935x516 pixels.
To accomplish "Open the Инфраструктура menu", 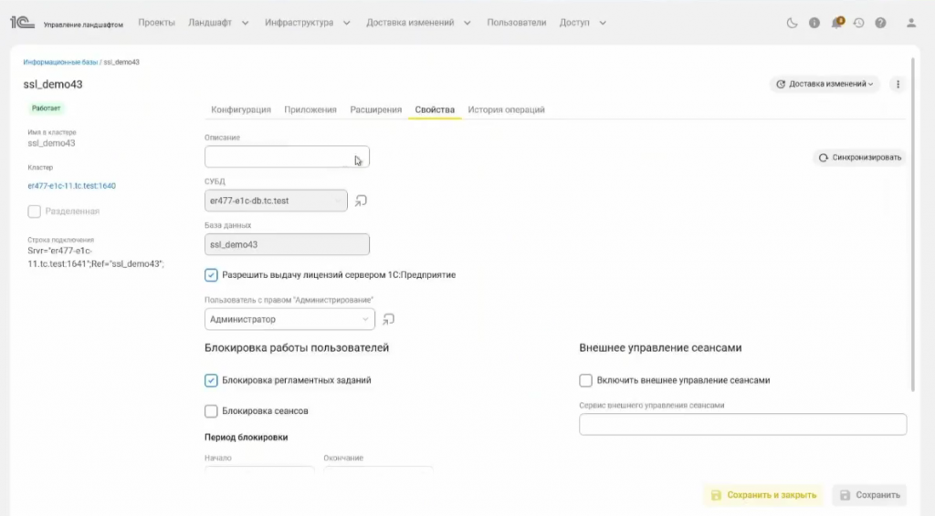I will 306,23.
